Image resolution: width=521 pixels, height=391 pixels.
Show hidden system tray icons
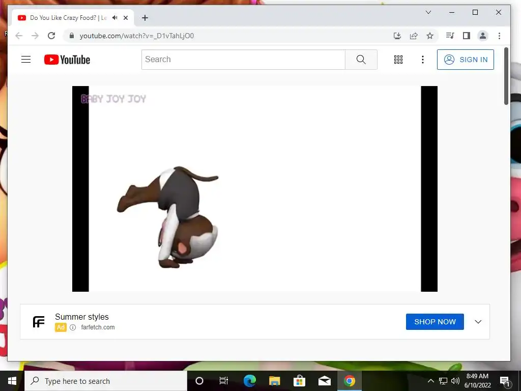(x=430, y=381)
